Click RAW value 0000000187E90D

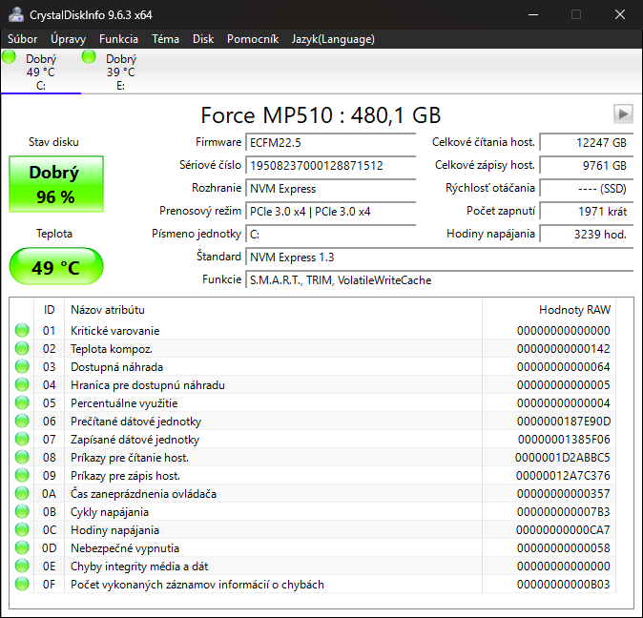(564, 422)
